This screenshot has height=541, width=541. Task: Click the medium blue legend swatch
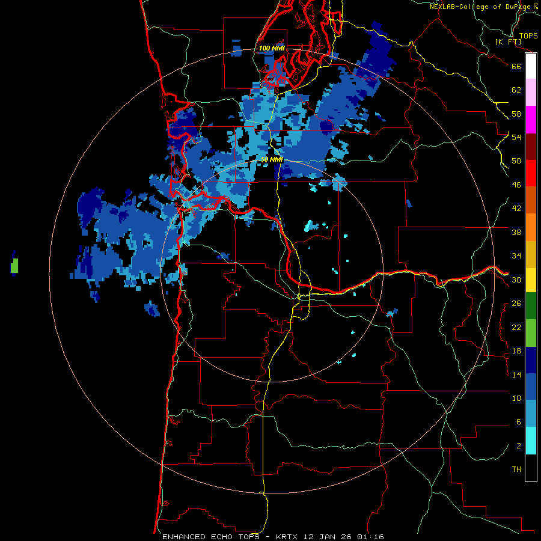coord(531,387)
